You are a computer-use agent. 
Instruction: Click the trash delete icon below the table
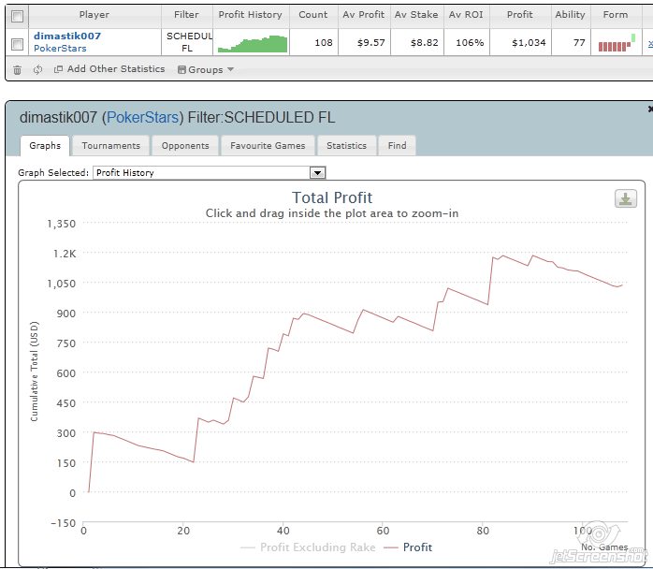(17, 69)
